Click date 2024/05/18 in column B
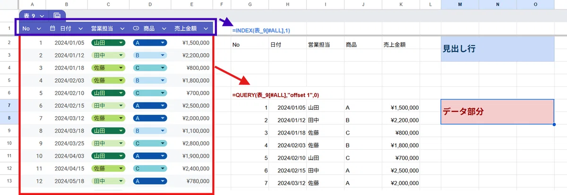The image size is (567, 195). (x=69, y=181)
